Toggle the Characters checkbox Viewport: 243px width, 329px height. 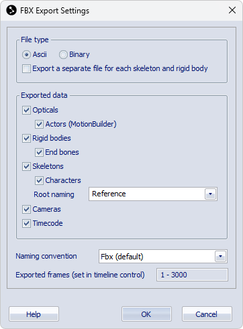click(x=39, y=180)
